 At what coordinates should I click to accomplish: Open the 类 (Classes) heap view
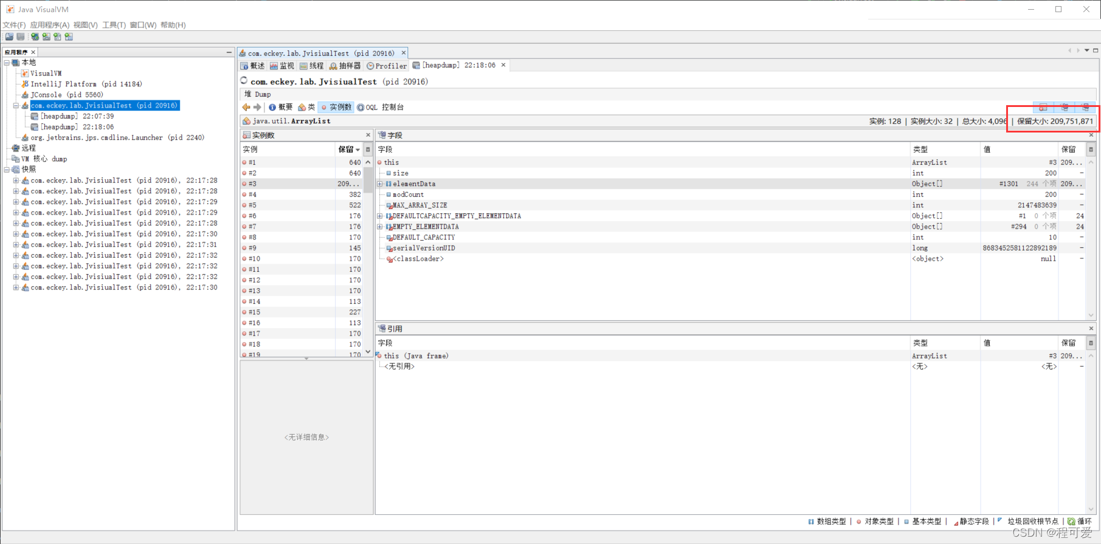306,107
